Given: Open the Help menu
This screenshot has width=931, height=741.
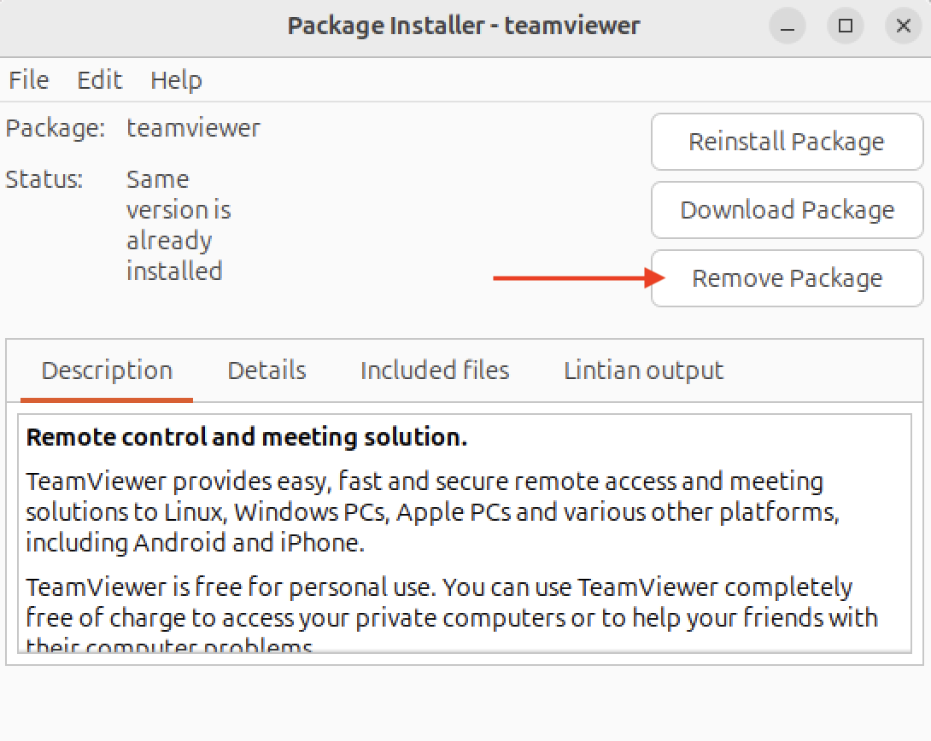Looking at the screenshot, I should tap(176, 79).
